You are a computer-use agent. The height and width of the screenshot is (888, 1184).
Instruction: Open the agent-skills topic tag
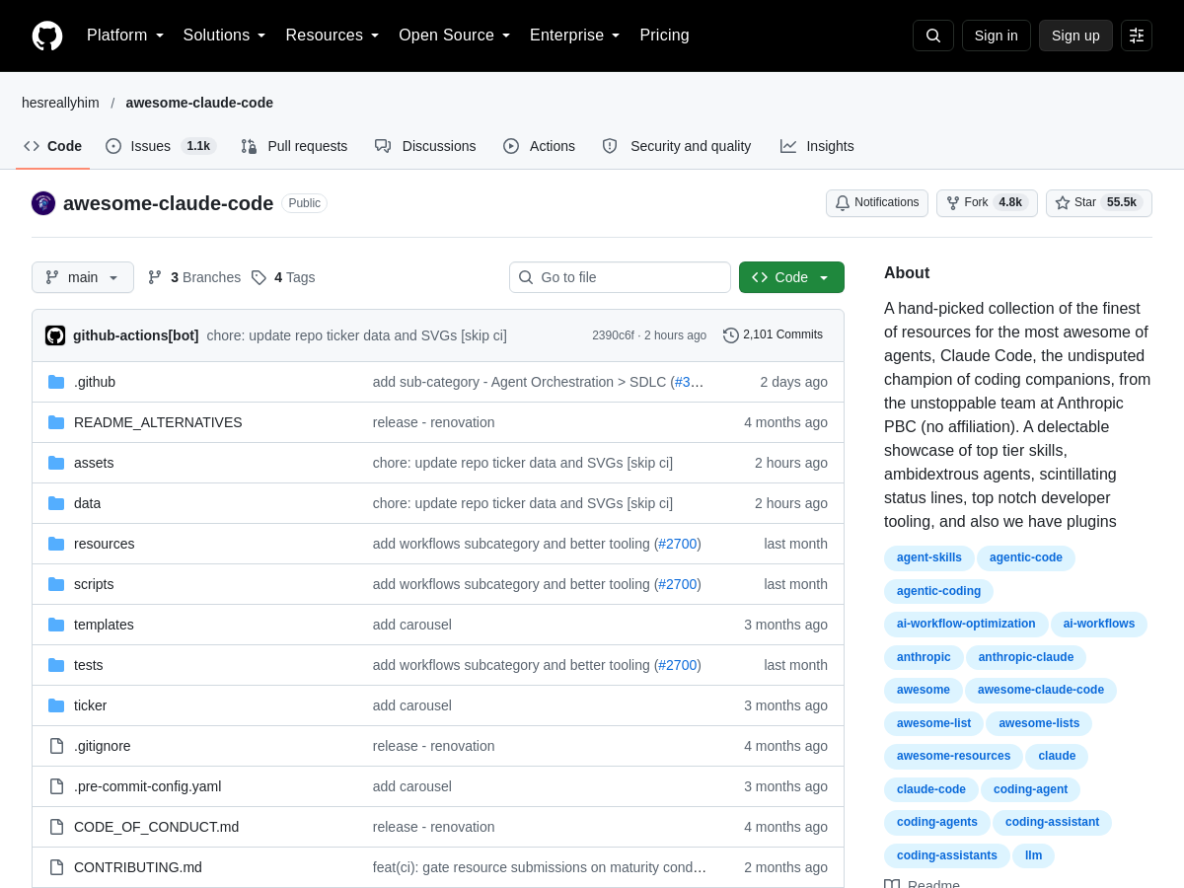pyautogui.click(x=929, y=558)
